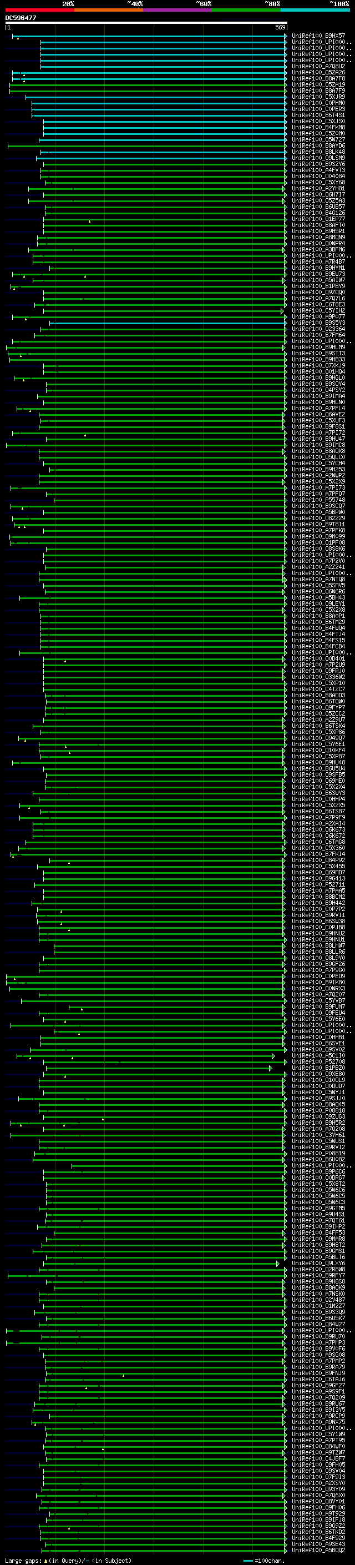Open hit UniRef100_C5XJR9
Screen dimensions: 355x1565
click(318, 97)
